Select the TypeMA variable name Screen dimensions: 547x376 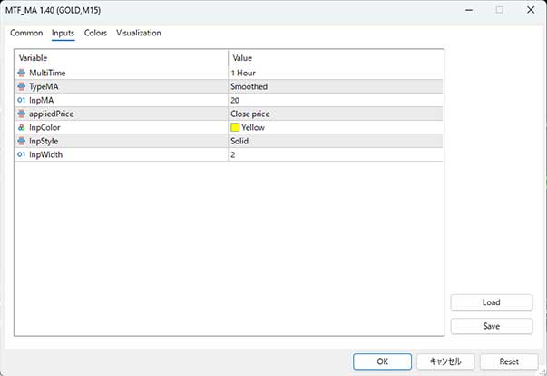[x=44, y=86]
